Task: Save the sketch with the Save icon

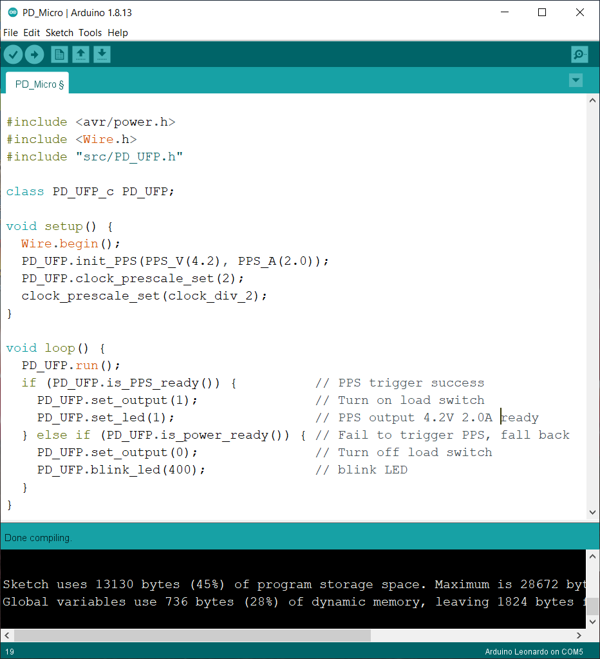Action: pos(102,55)
